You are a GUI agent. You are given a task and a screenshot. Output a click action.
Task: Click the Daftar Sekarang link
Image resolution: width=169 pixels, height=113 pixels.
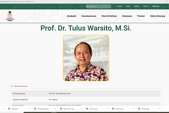pyautogui.click(x=158, y=16)
